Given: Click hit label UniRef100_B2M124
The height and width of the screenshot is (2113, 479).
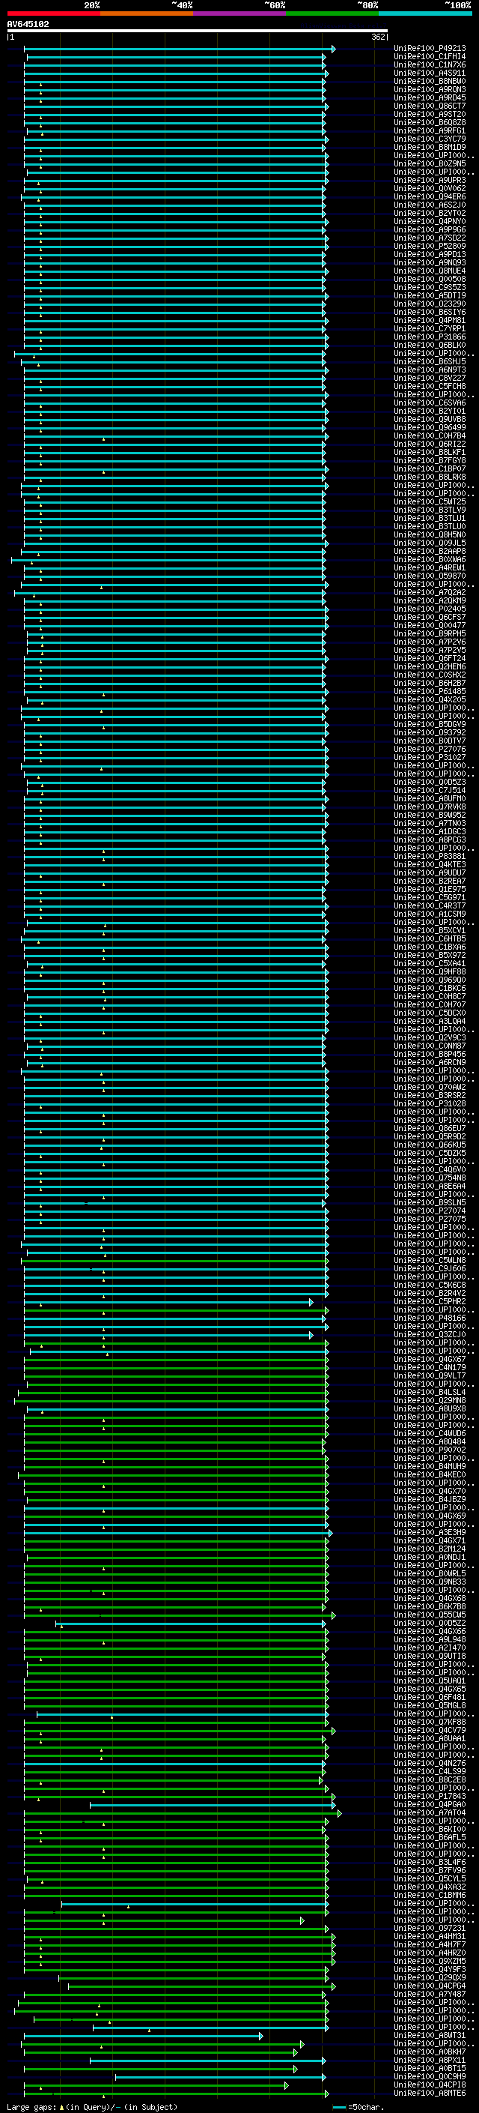Looking at the screenshot, I should 430,1549.
